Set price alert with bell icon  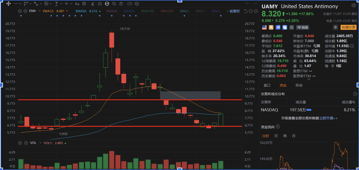[336, 27]
